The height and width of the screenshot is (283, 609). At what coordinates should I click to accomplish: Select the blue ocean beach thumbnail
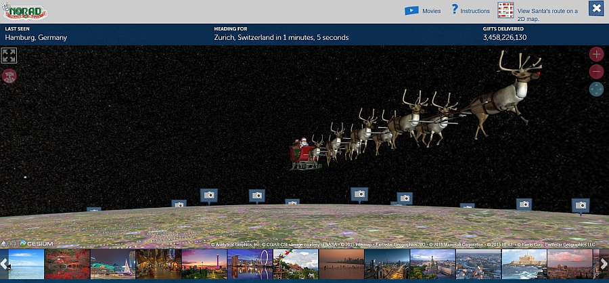(x=26, y=264)
